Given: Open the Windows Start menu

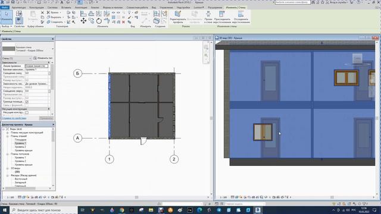Looking at the screenshot, I should point(5,210).
